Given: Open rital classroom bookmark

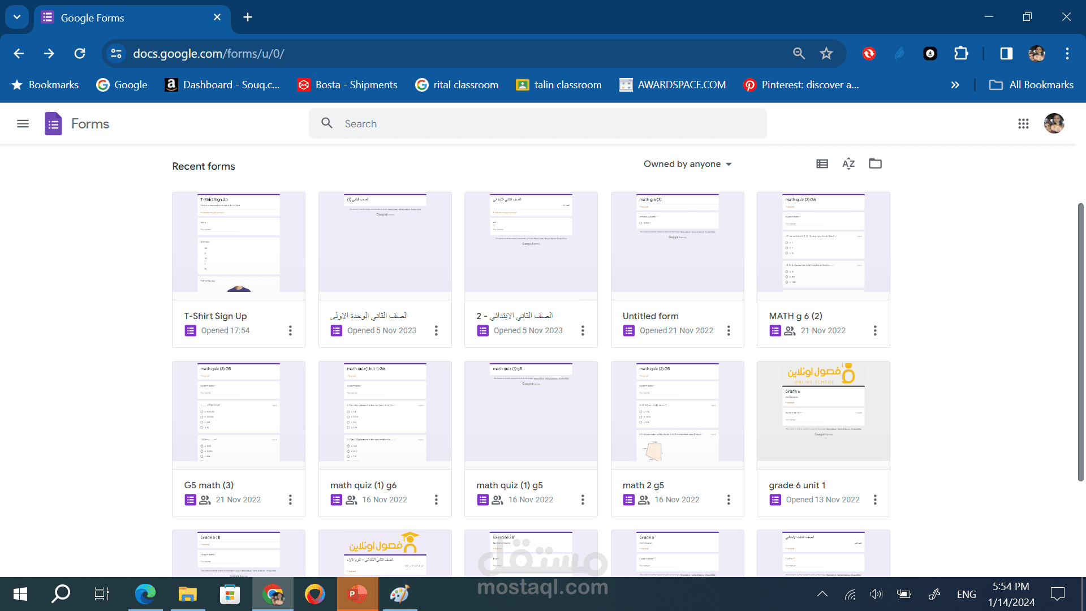Looking at the screenshot, I should coord(457,85).
